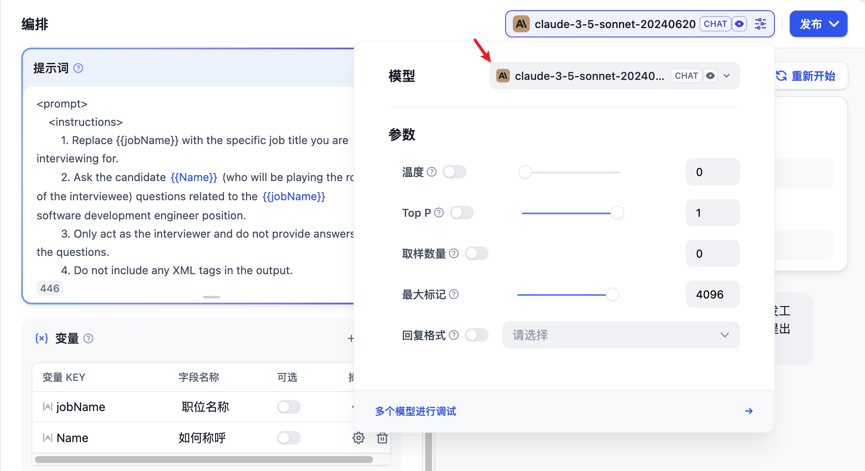Image resolution: width=865 pixels, height=471 pixels.
Task: Enable the 取样数量 parameter toggle
Action: pos(477,253)
